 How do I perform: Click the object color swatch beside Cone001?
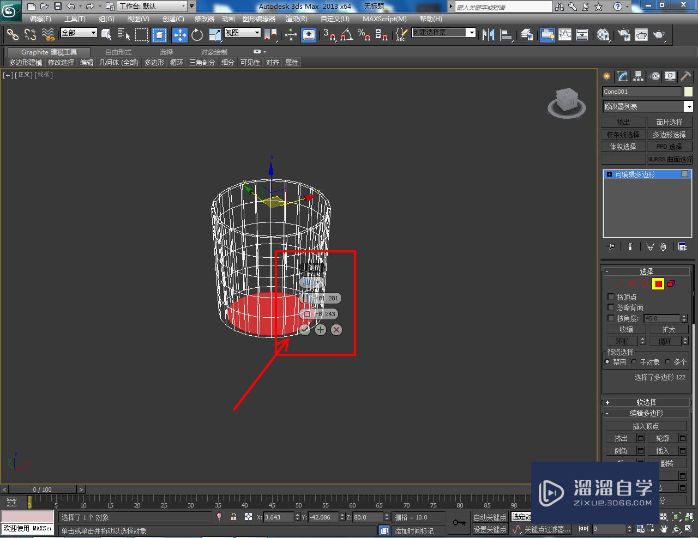(688, 92)
